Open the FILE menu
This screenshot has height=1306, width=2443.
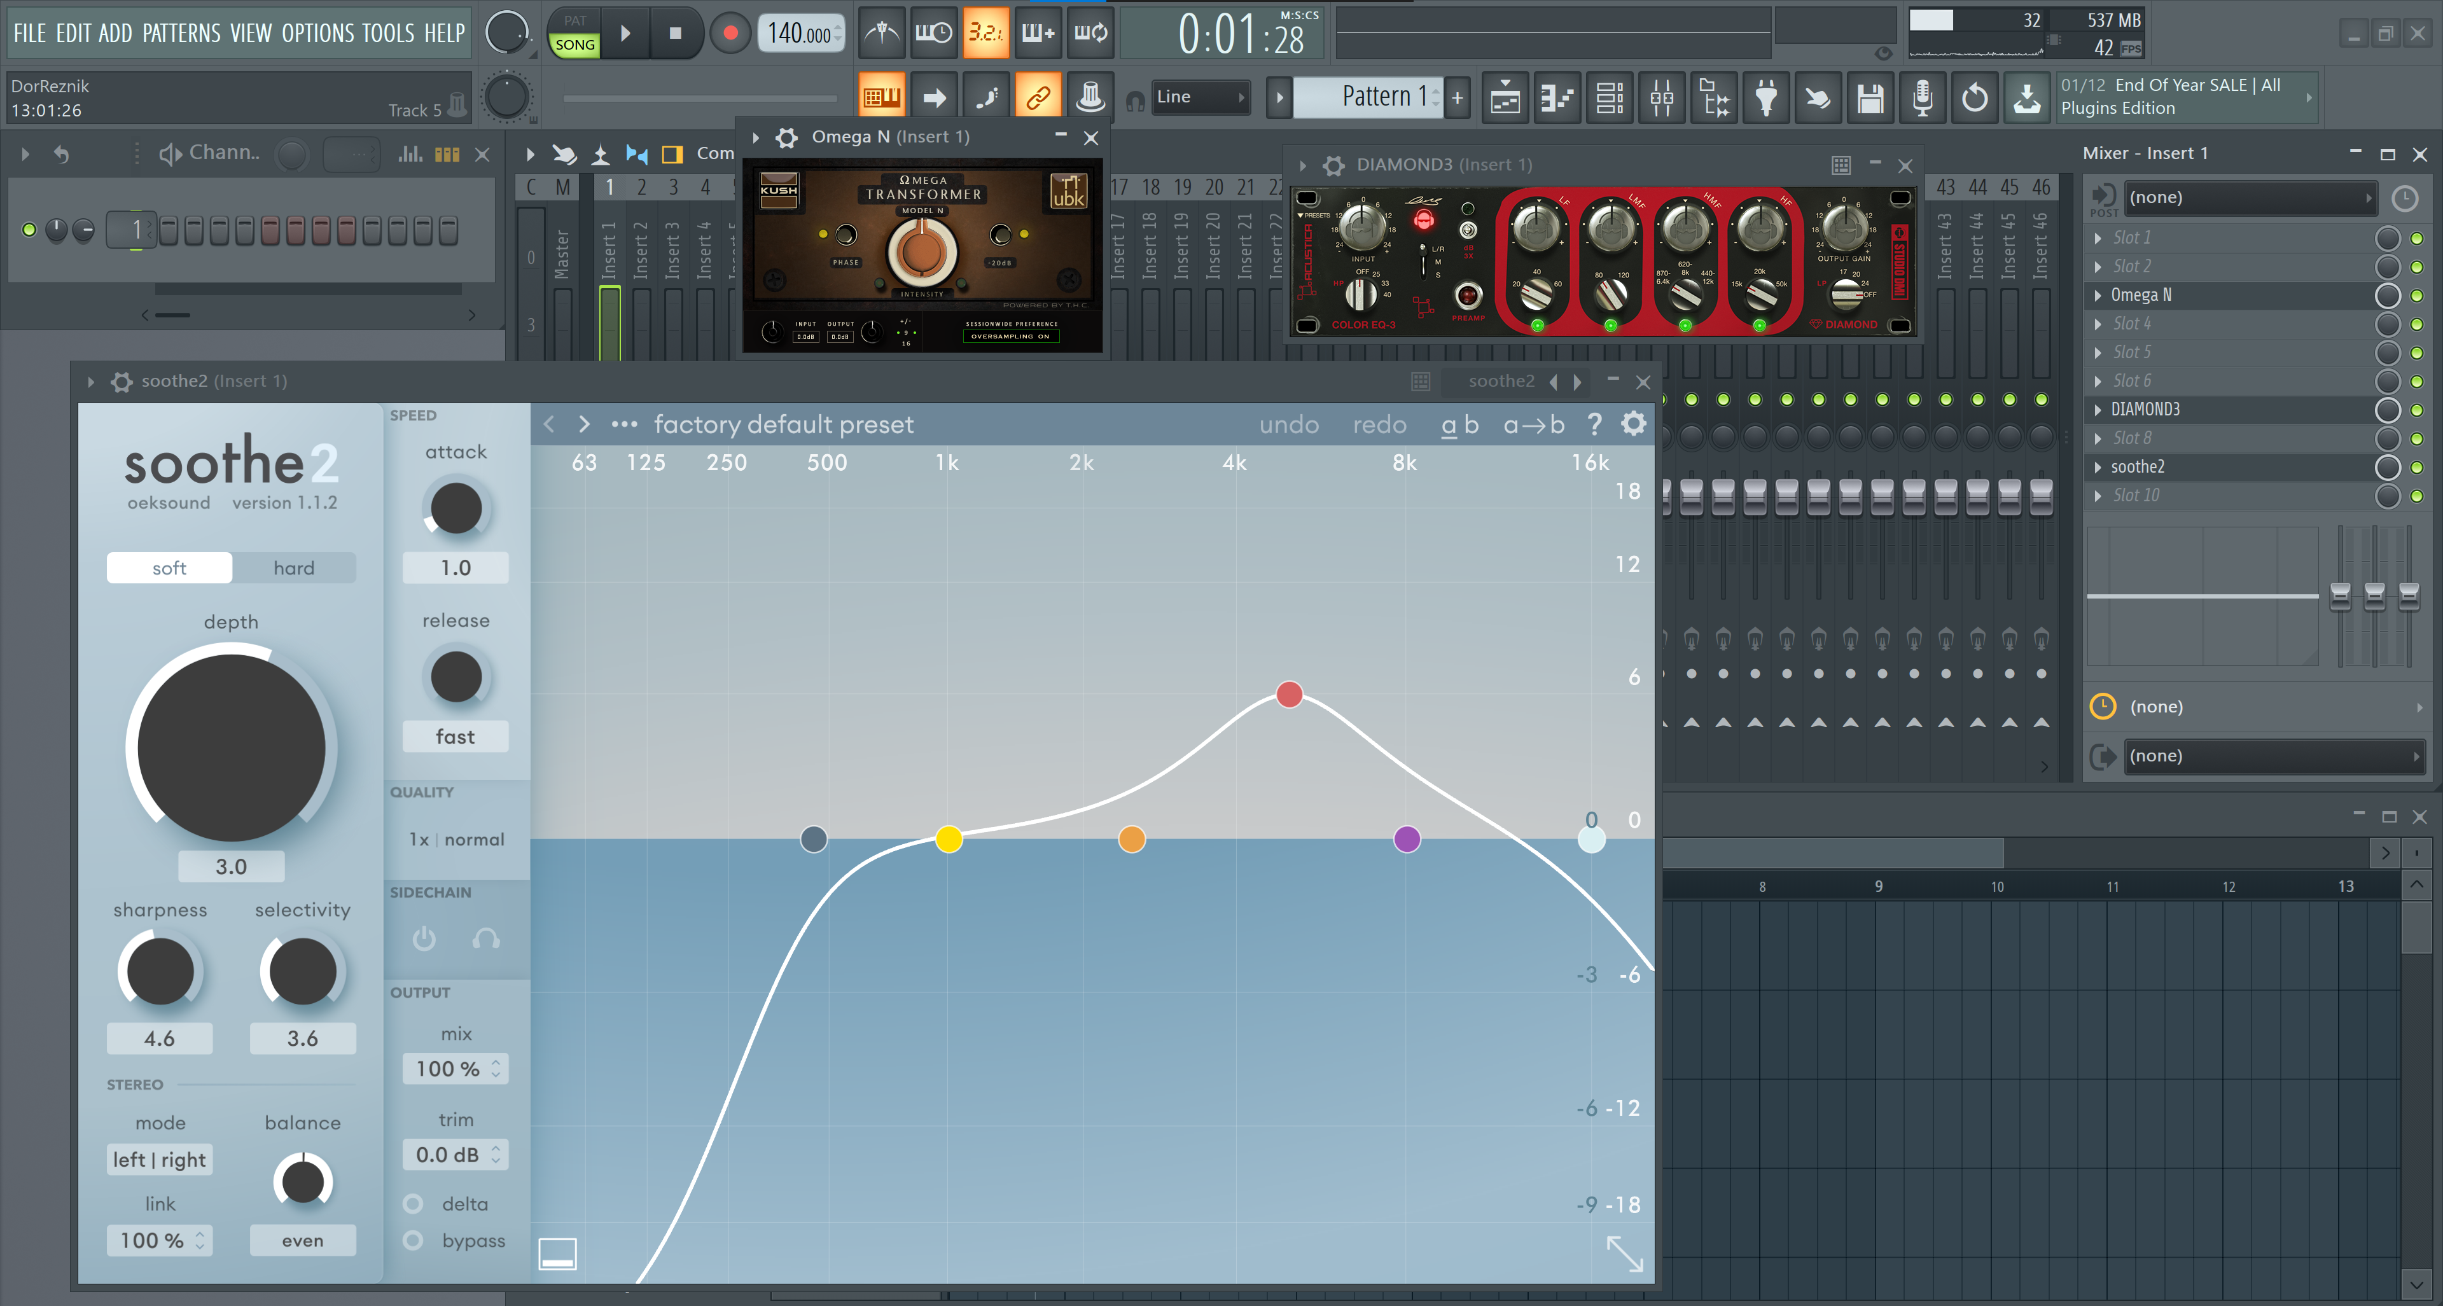tap(29, 33)
